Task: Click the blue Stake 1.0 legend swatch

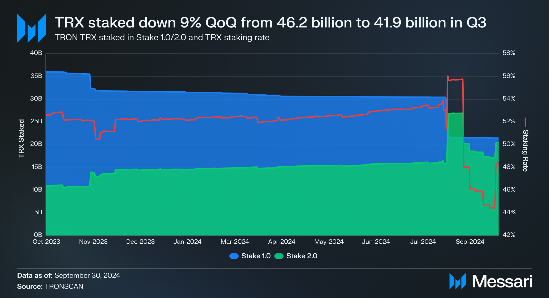Action: [234, 256]
